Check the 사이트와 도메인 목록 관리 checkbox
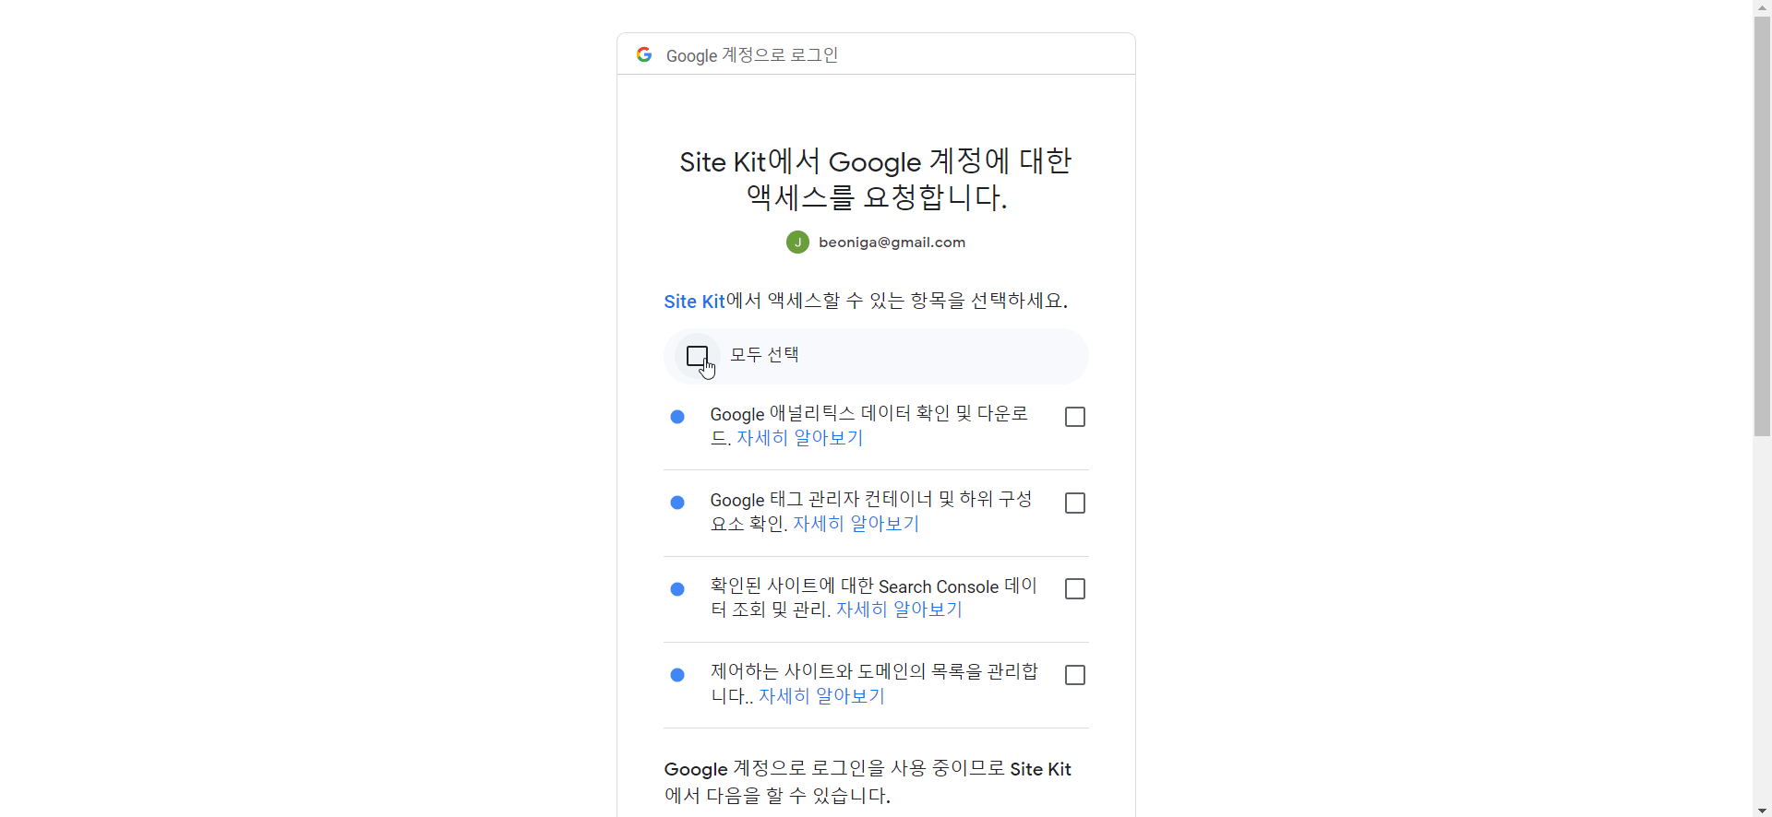This screenshot has height=817, width=1772. 1075,675
